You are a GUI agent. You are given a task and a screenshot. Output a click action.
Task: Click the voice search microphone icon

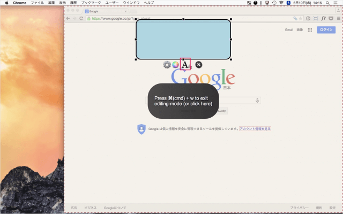[257, 101]
